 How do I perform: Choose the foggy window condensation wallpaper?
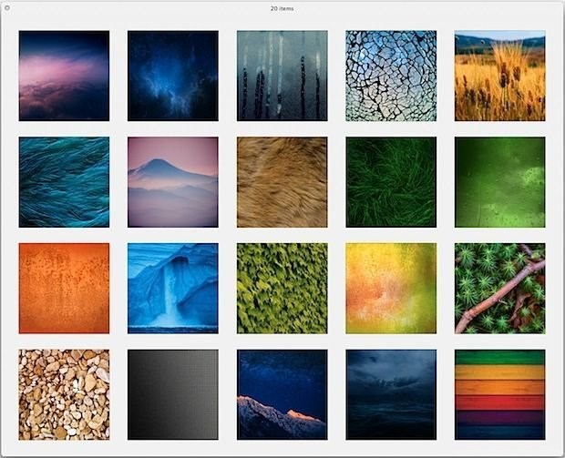[282, 76]
